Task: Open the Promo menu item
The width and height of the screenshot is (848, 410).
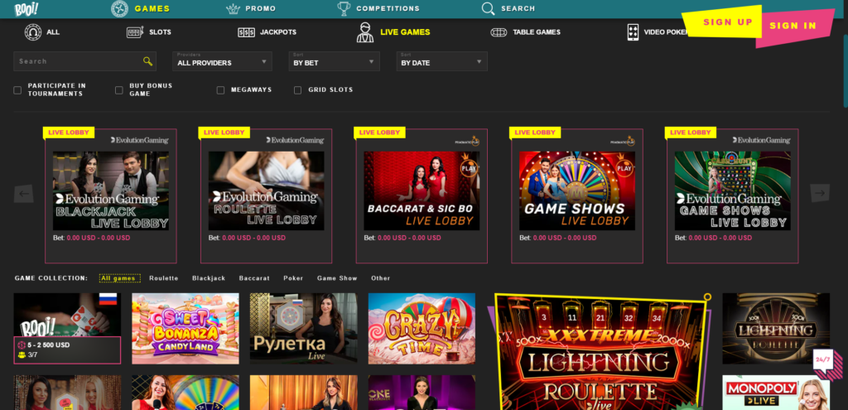Action: tap(261, 8)
